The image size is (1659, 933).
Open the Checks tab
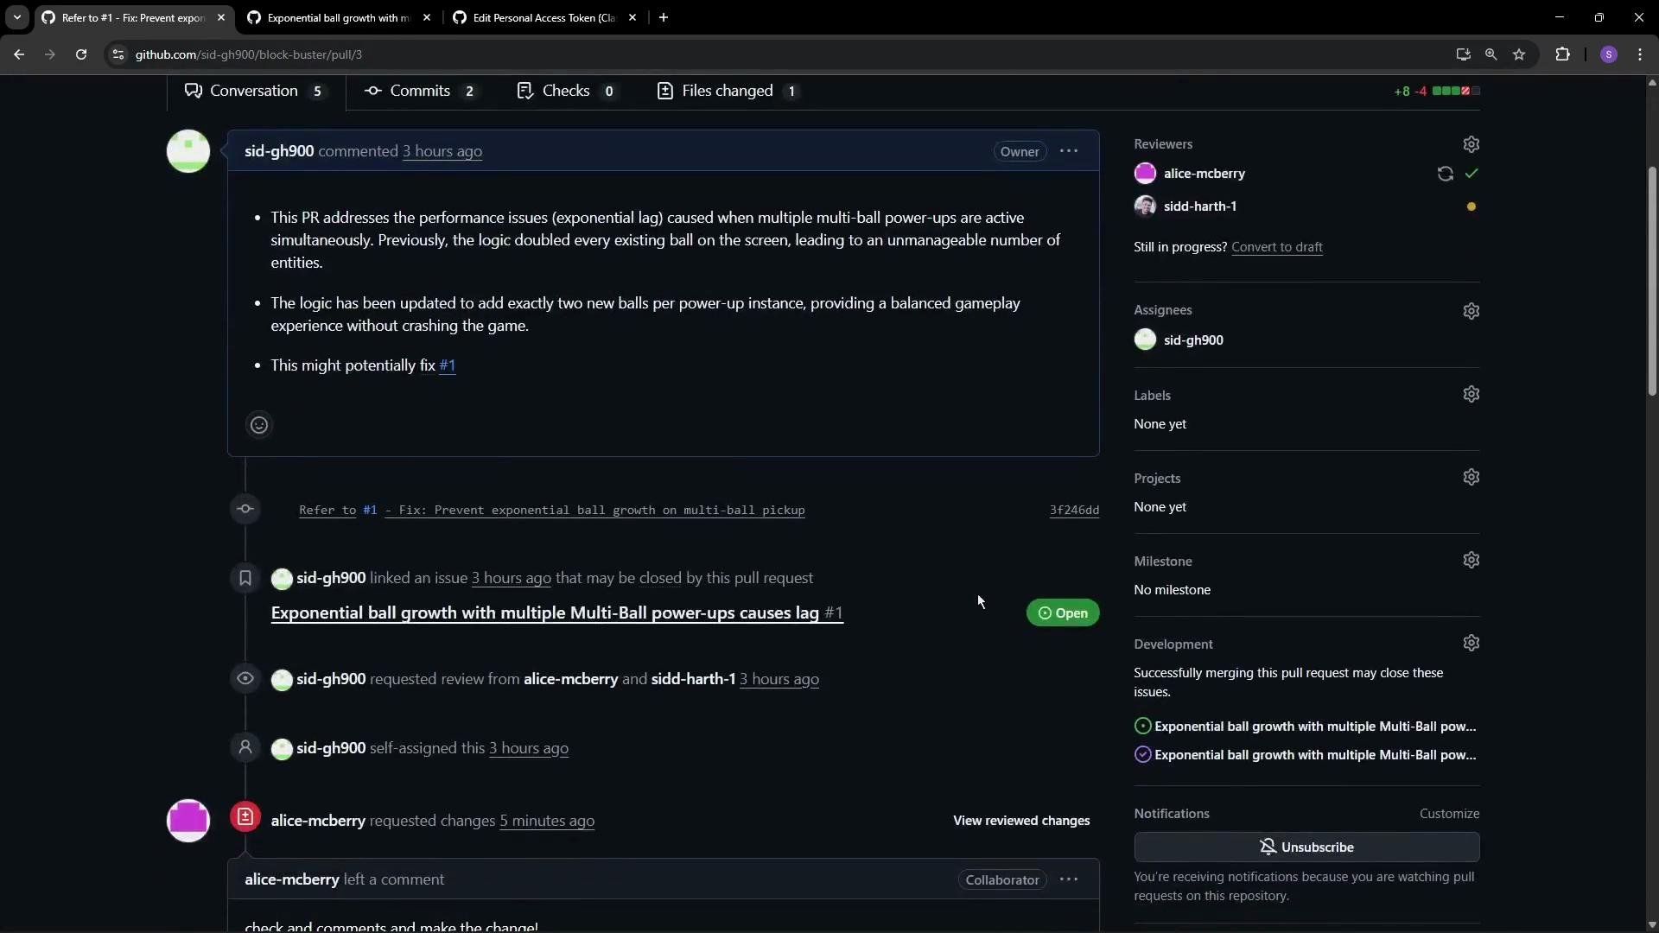(x=567, y=91)
